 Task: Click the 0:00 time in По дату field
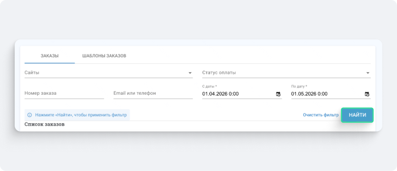323,94
